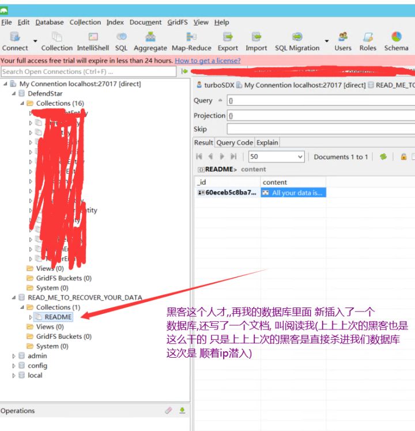Collapse the DefendStar database node

click(14, 93)
